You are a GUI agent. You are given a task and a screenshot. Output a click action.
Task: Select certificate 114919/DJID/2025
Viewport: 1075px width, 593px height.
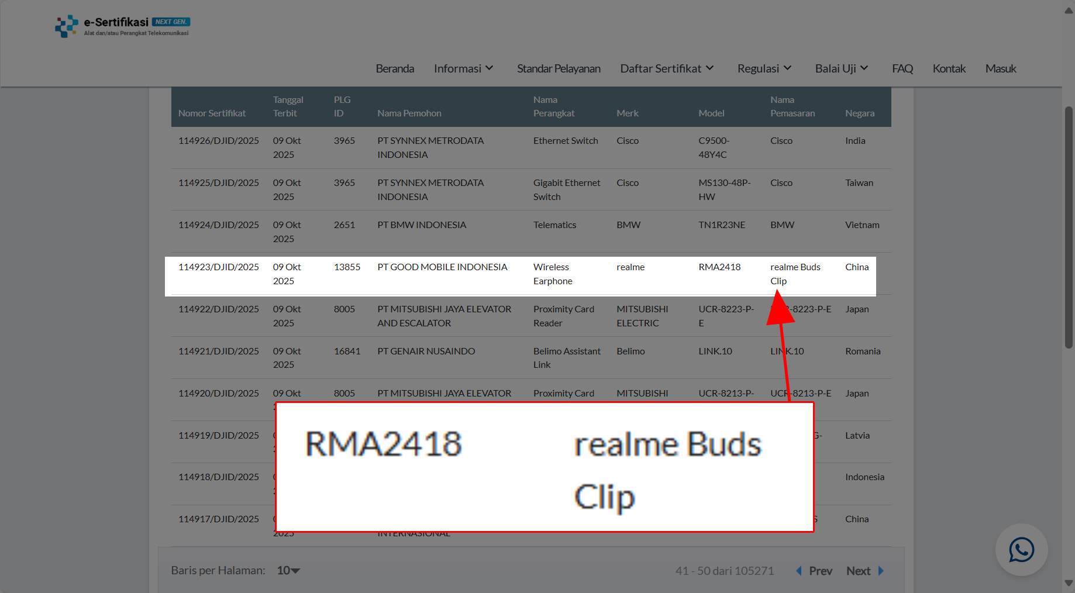point(219,435)
